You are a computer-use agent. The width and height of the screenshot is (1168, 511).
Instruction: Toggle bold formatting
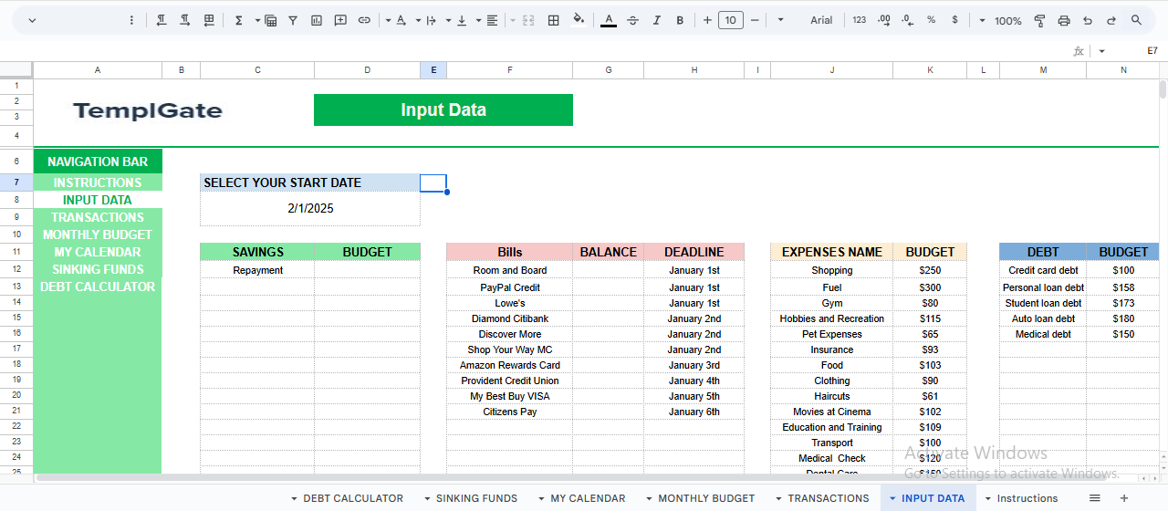pyautogui.click(x=680, y=20)
